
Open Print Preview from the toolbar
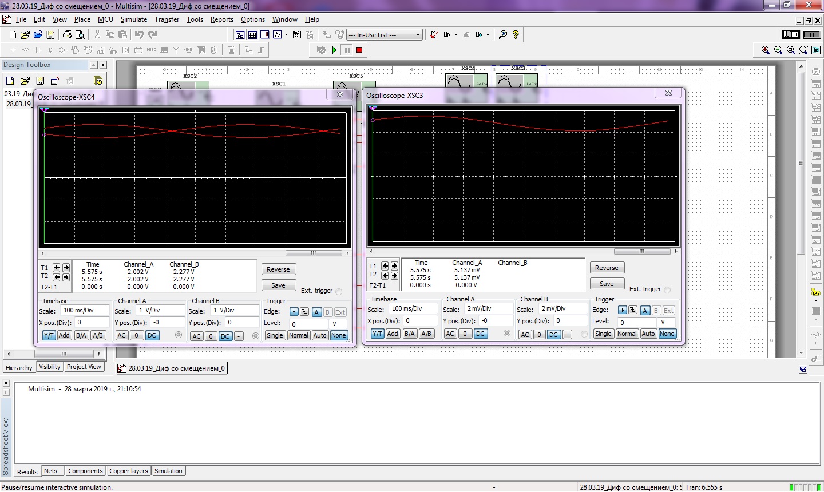coord(80,35)
